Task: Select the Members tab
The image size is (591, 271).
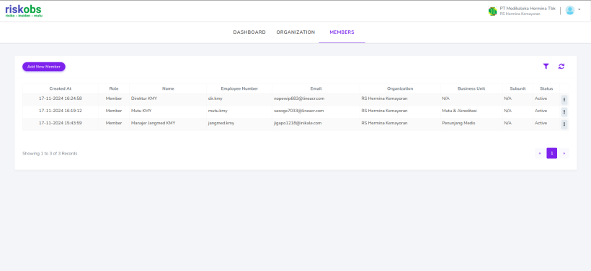Action: tap(342, 32)
